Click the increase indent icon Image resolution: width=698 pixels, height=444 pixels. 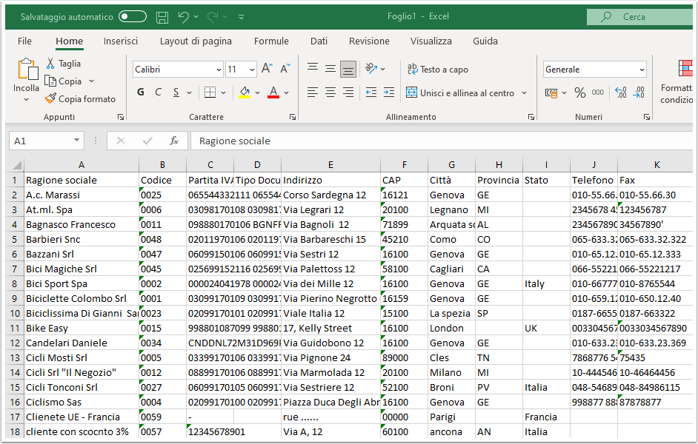pyautogui.click(x=388, y=92)
